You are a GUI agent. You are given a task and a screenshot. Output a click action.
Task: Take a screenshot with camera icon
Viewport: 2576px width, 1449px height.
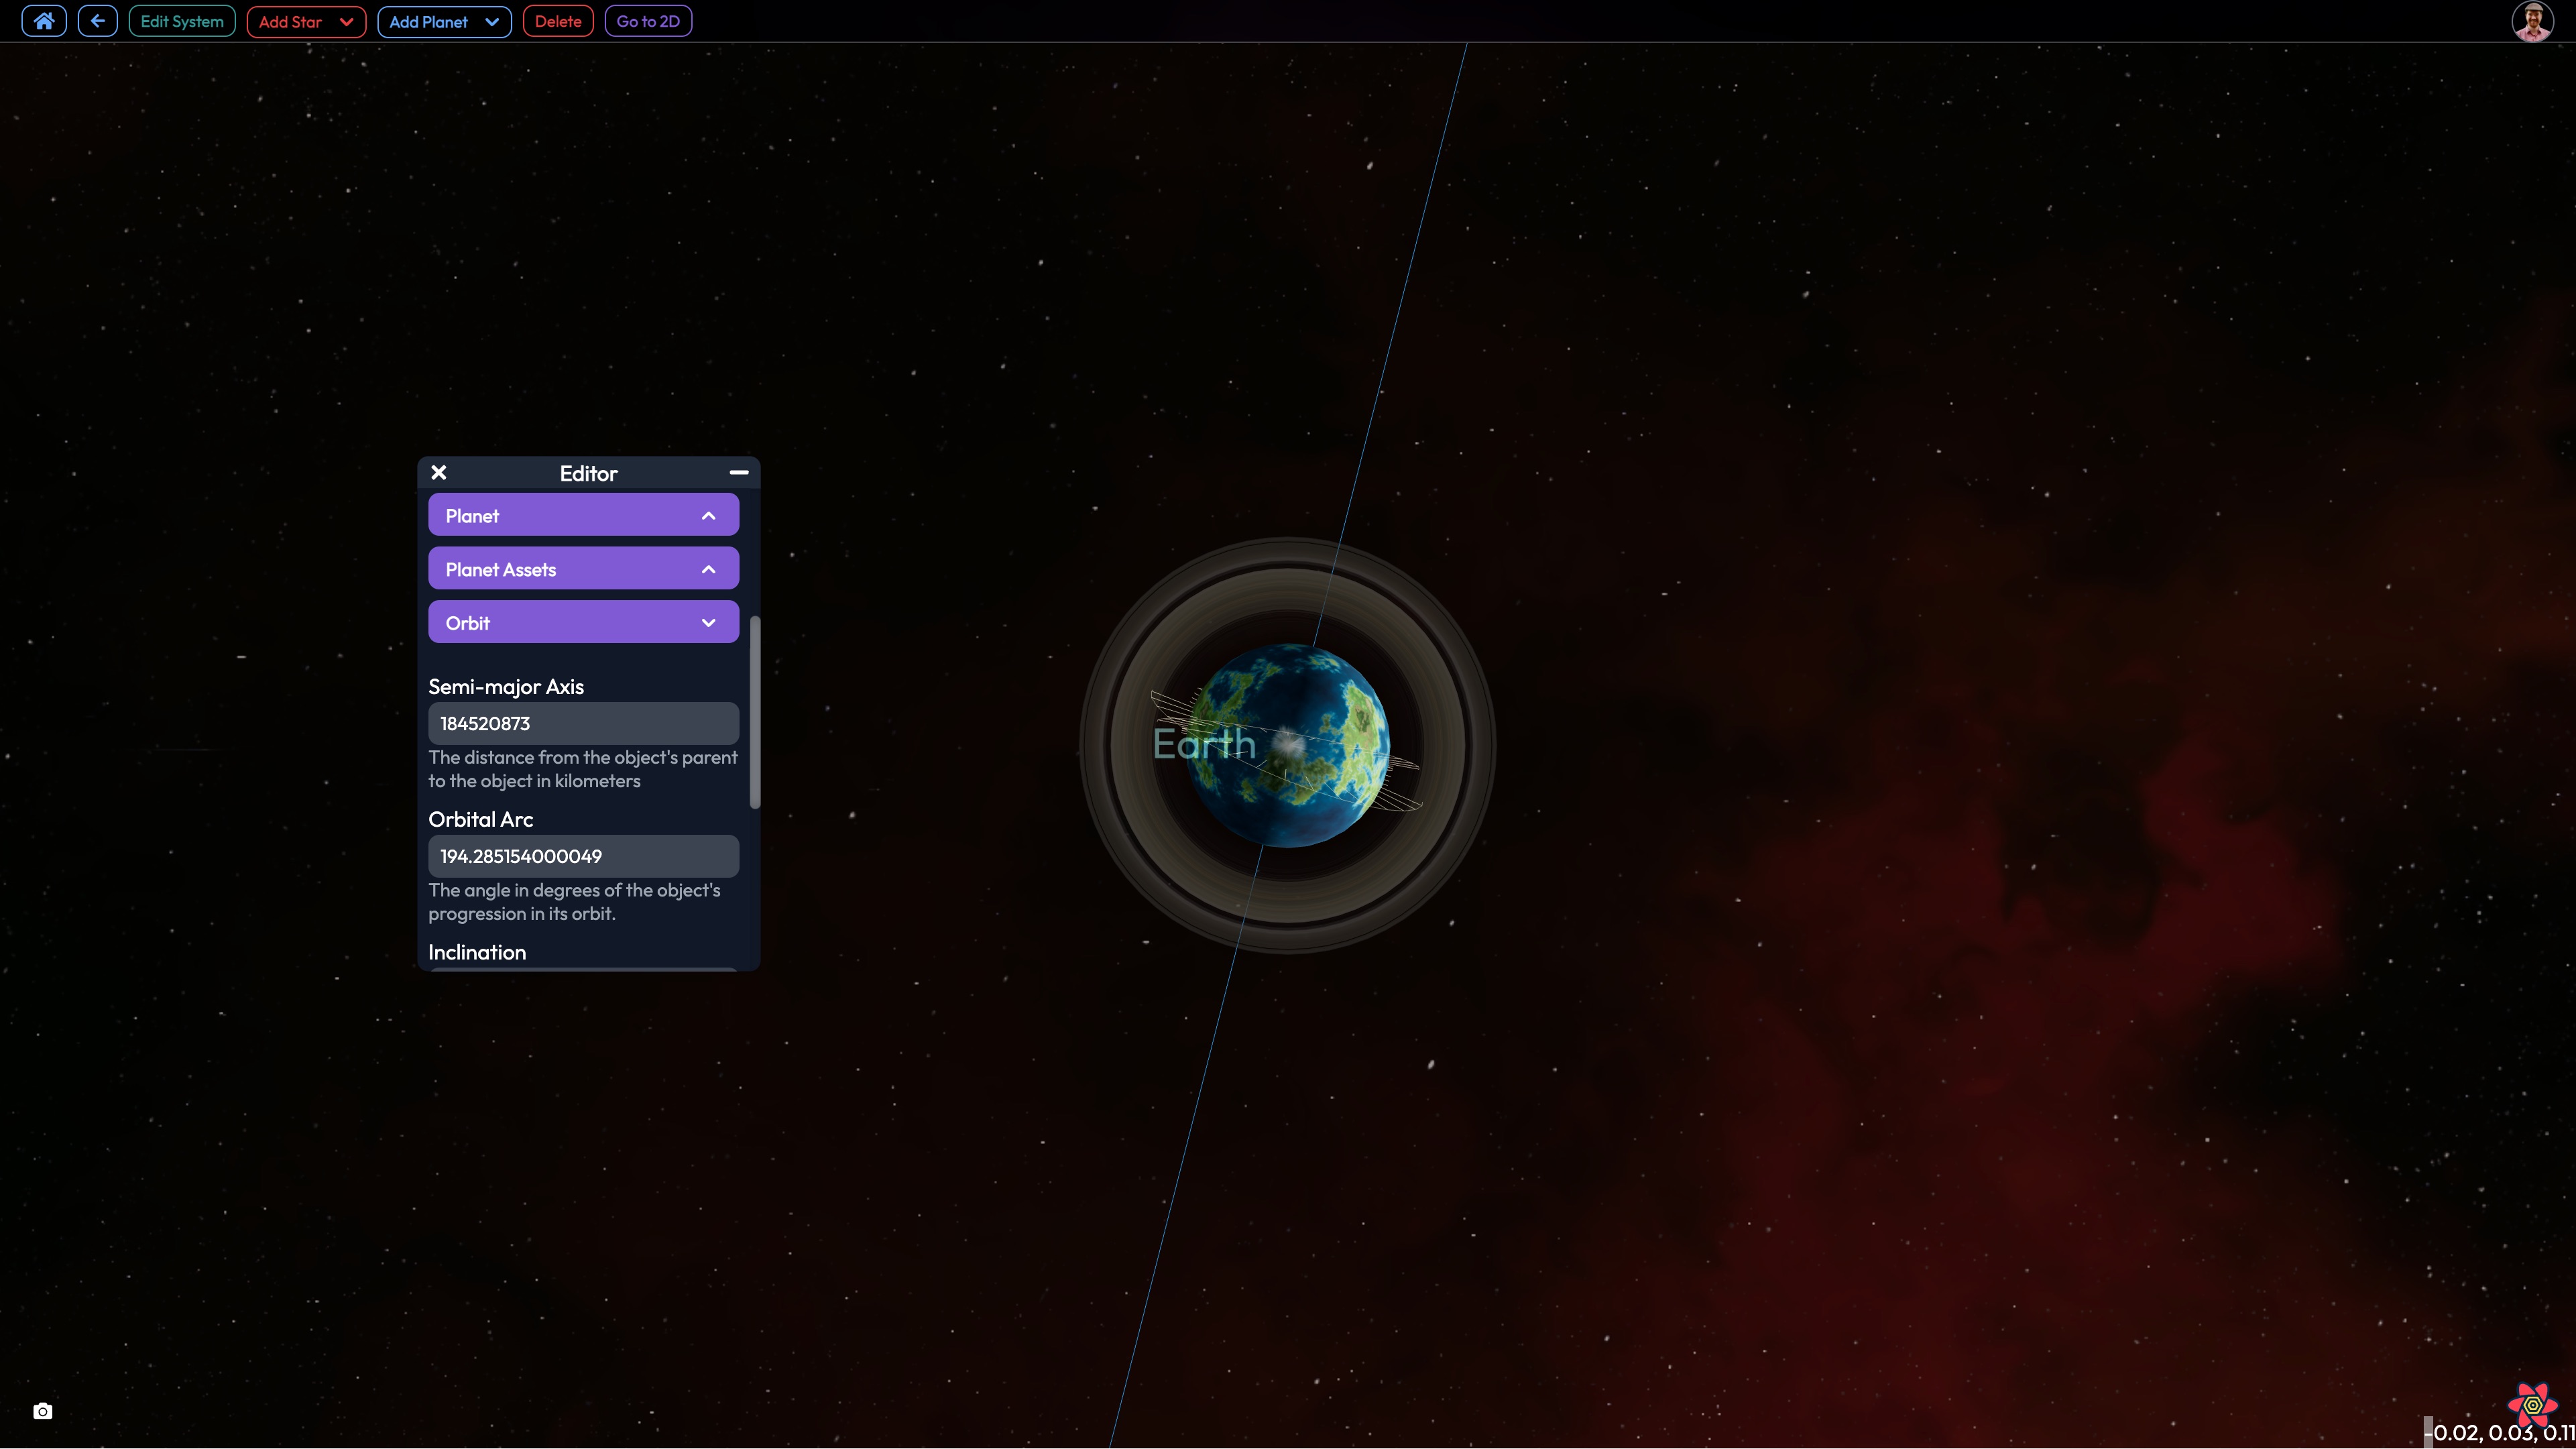42,1411
